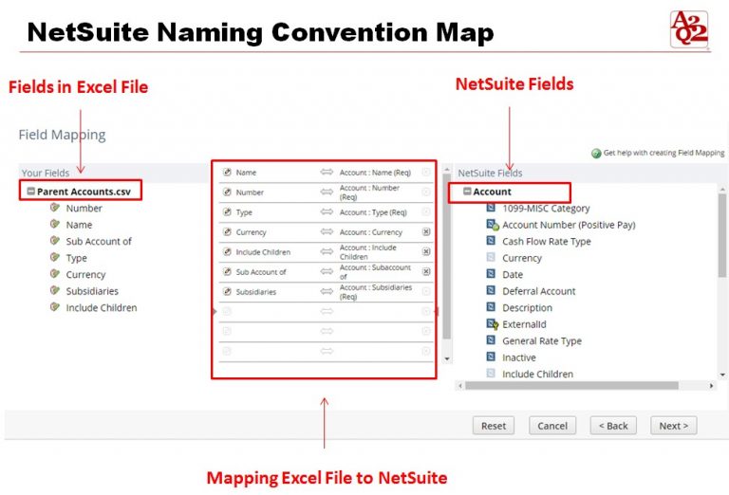
Task: Click field icon beside Deferral Account
Action: tap(491, 290)
